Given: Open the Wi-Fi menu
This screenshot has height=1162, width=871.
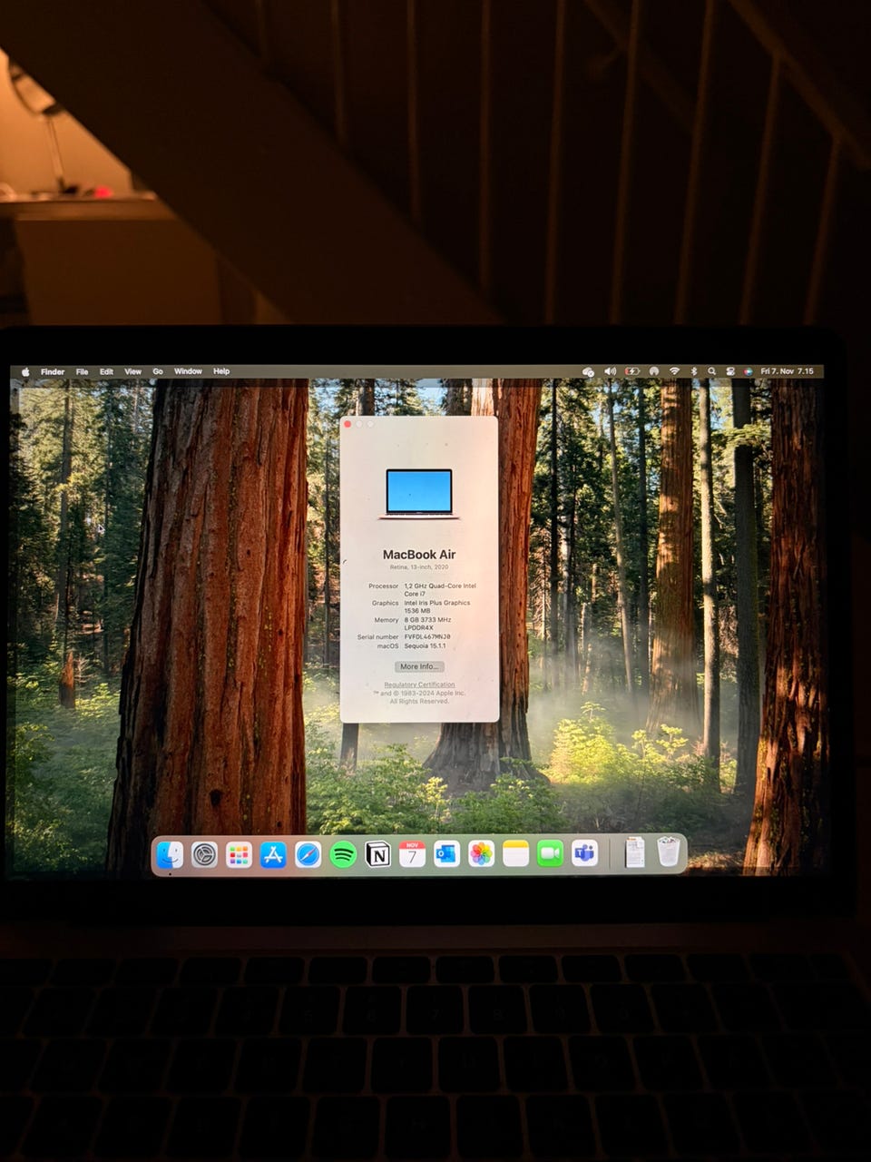Looking at the screenshot, I should (x=674, y=371).
